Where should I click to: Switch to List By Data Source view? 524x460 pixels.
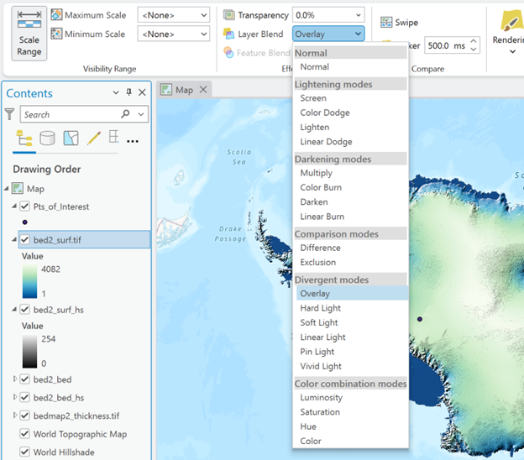tap(47, 138)
